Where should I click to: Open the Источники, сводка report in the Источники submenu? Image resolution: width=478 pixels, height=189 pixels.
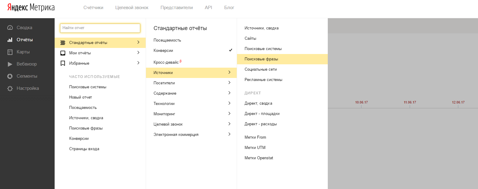pos(262,28)
